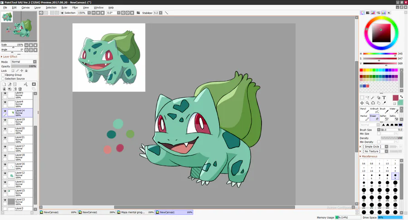Choose the Pencil brush

pos(364,110)
